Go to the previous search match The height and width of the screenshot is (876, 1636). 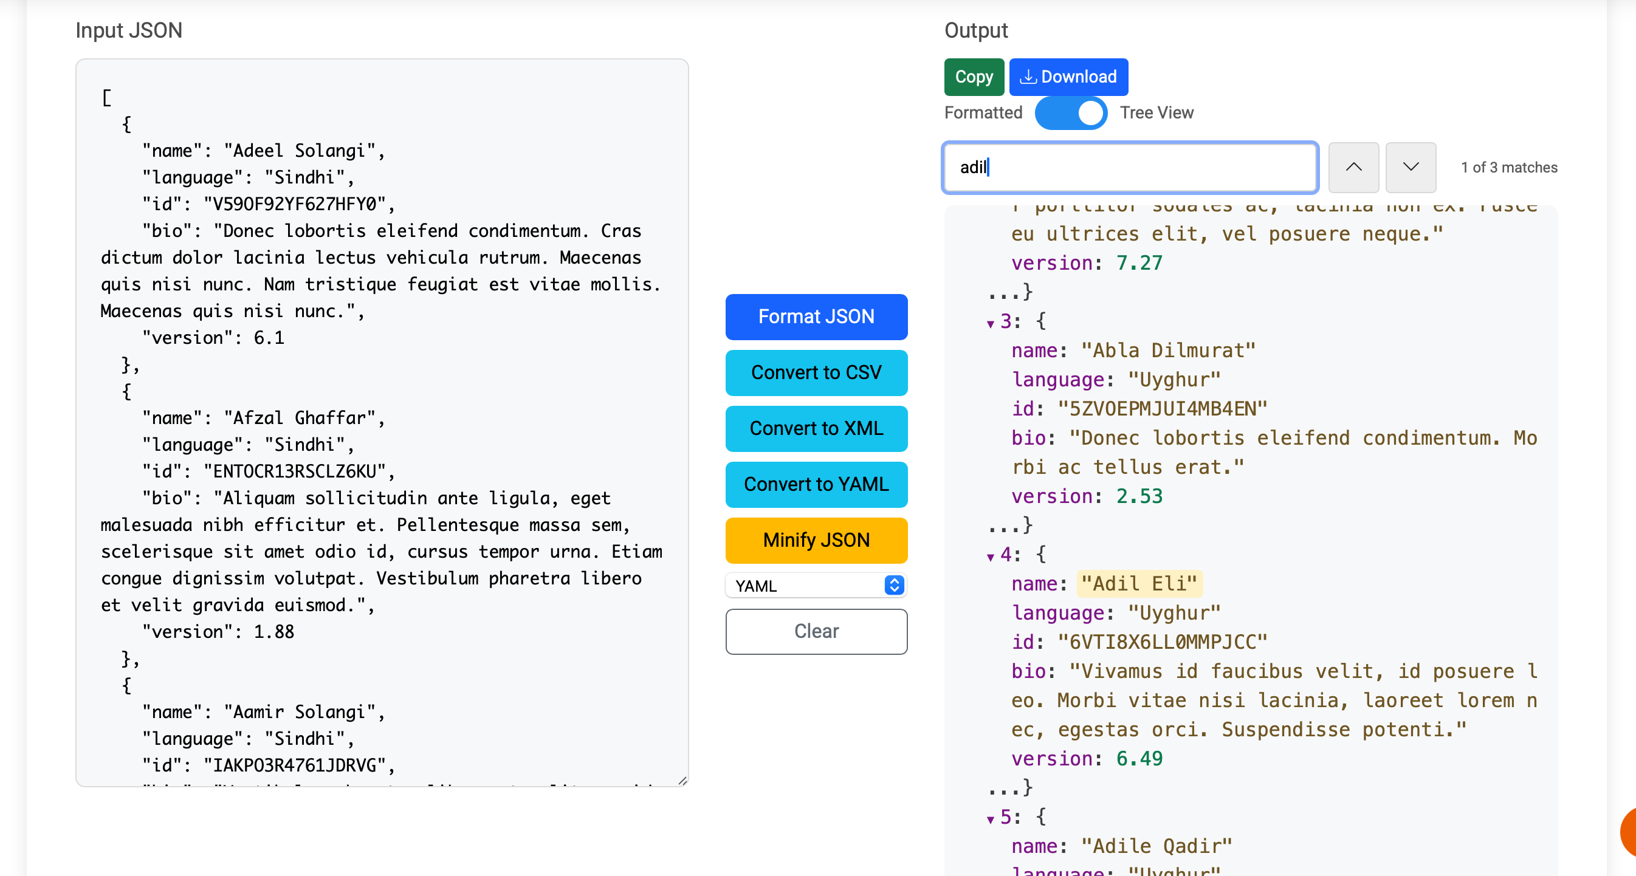(1353, 168)
